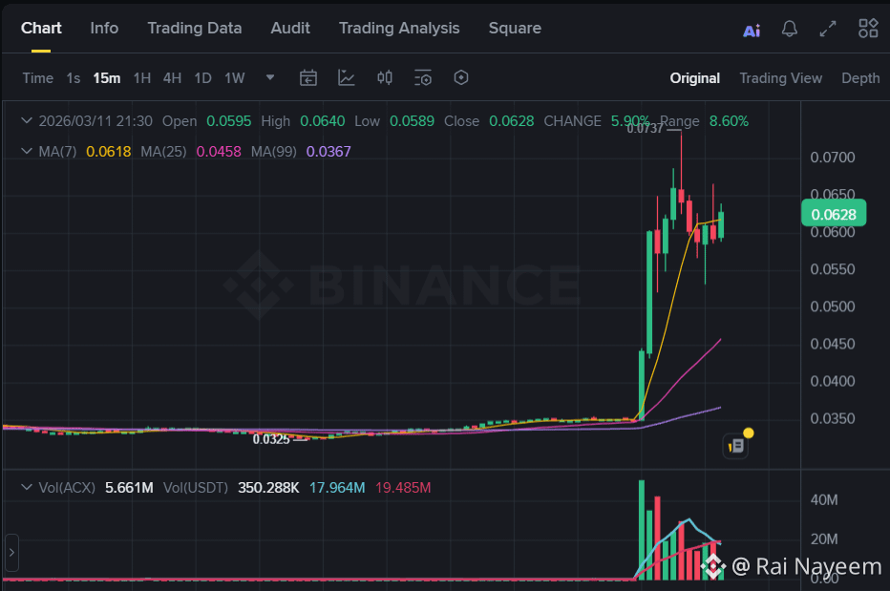Click the High value 0.0640

[323, 121]
